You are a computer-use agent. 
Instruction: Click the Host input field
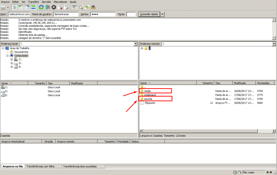(18, 14)
